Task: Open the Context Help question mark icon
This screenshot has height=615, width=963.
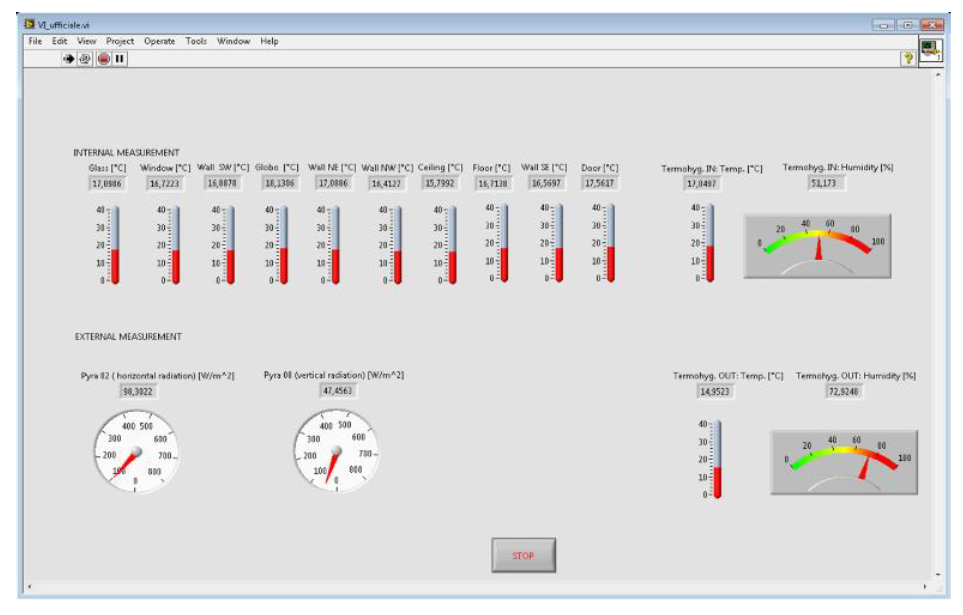Action: point(908,59)
